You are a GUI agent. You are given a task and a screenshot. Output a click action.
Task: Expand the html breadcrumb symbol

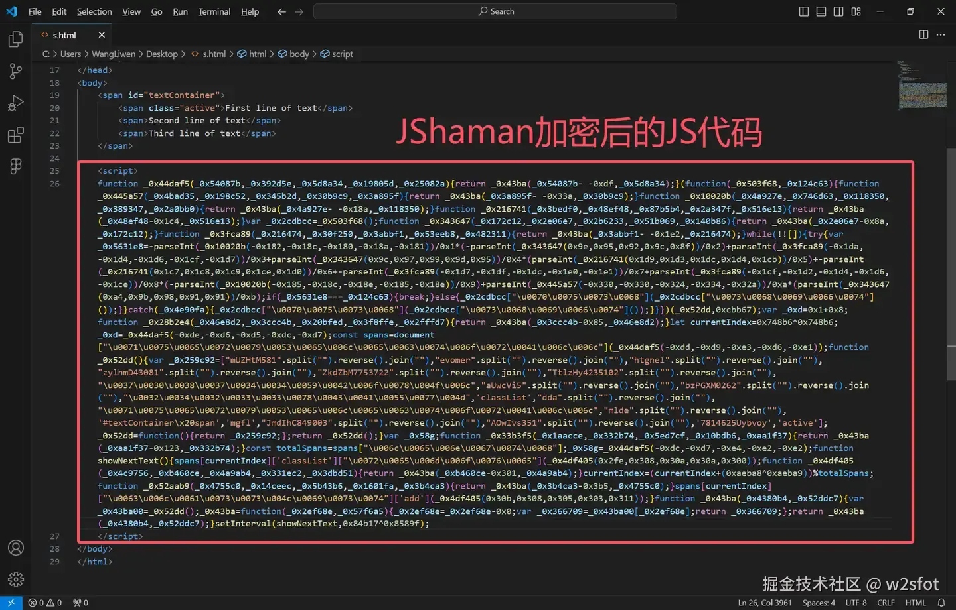pyautogui.click(x=252, y=54)
